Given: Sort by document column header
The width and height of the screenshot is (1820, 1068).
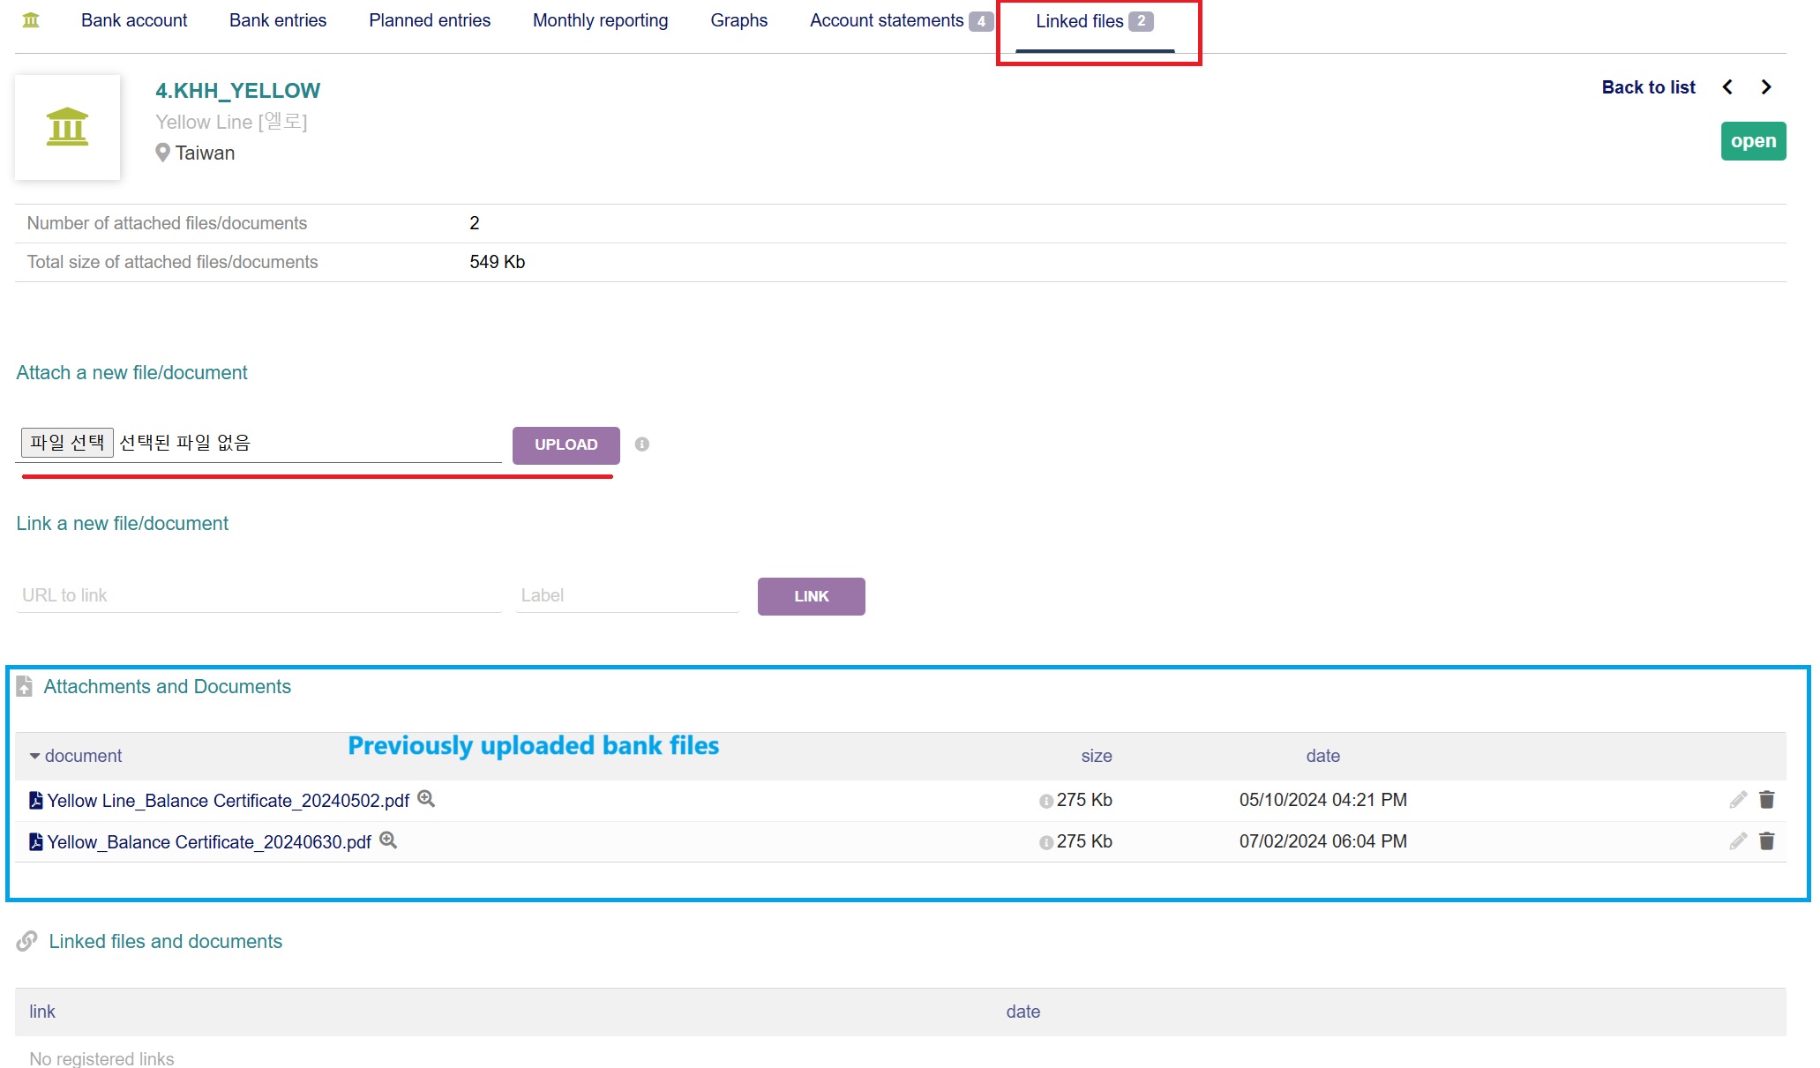Looking at the screenshot, I should 83,756.
